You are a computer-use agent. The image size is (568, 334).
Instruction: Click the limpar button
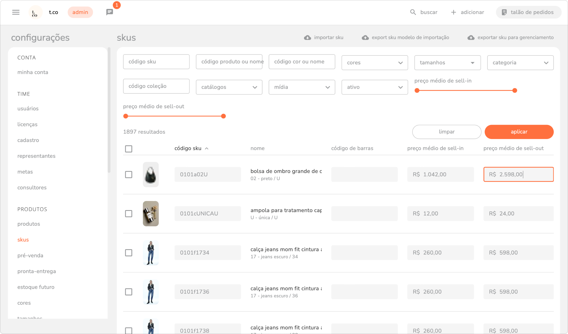pos(447,132)
